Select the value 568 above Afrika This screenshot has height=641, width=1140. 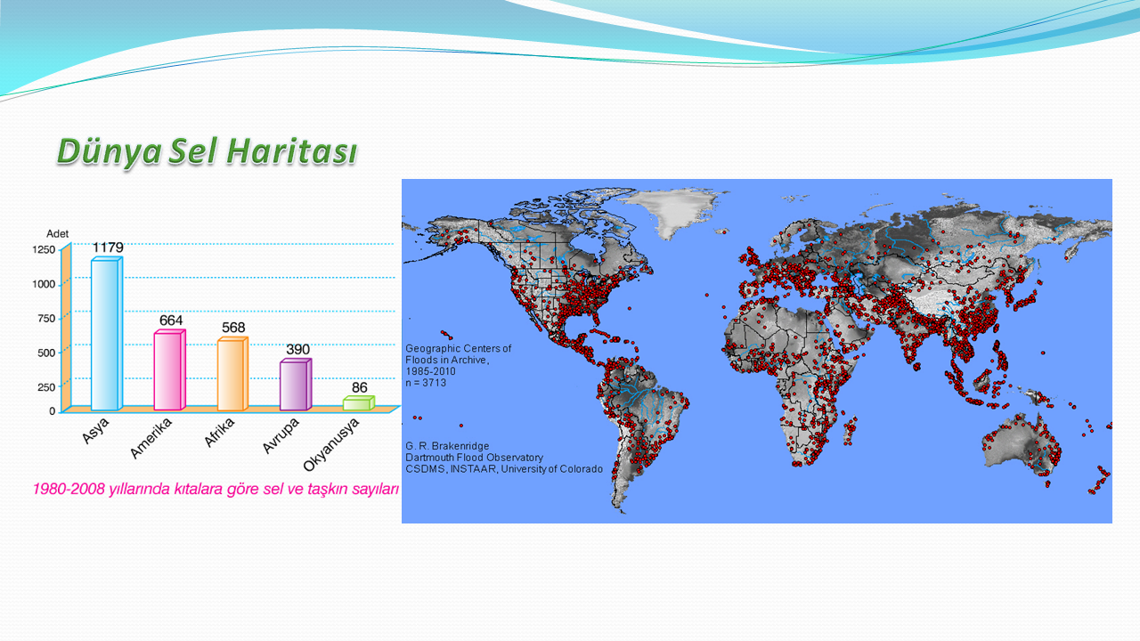click(x=233, y=328)
